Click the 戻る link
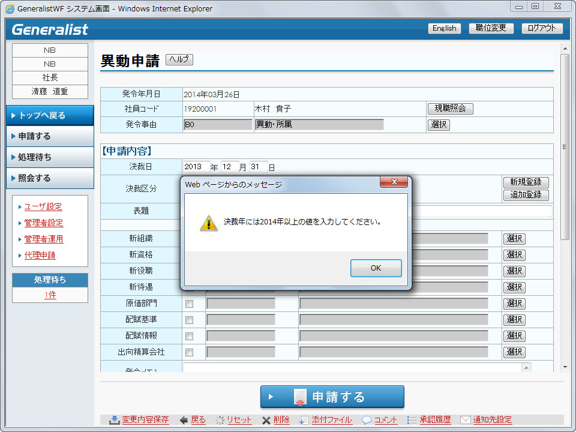The height and width of the screenshot is (432, 576). 199,420
